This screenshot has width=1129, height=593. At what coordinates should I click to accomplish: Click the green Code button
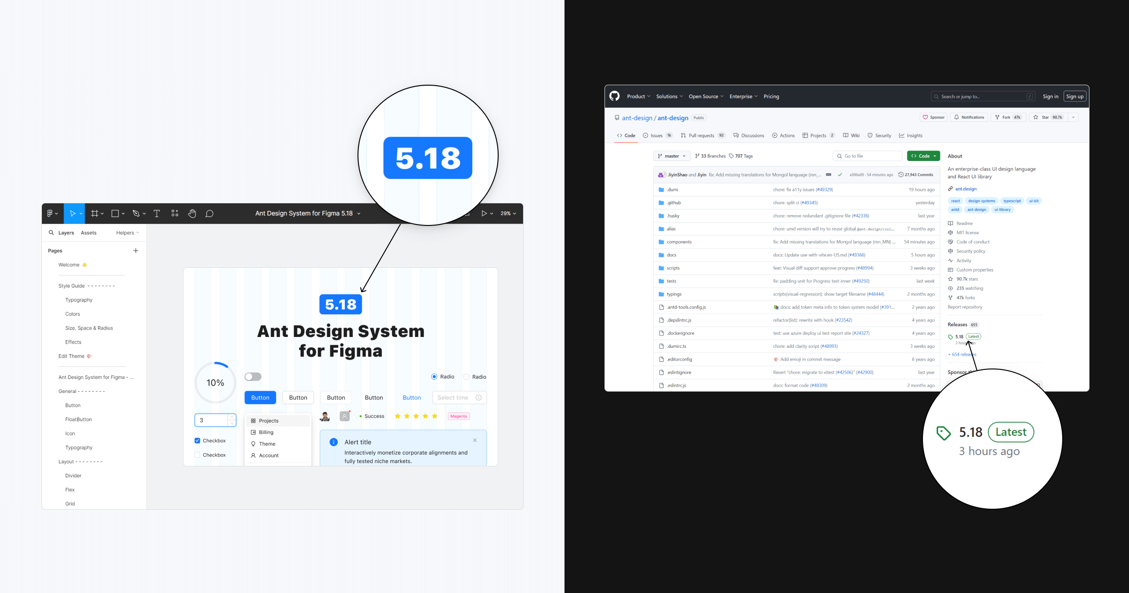[x=923, y=156]
